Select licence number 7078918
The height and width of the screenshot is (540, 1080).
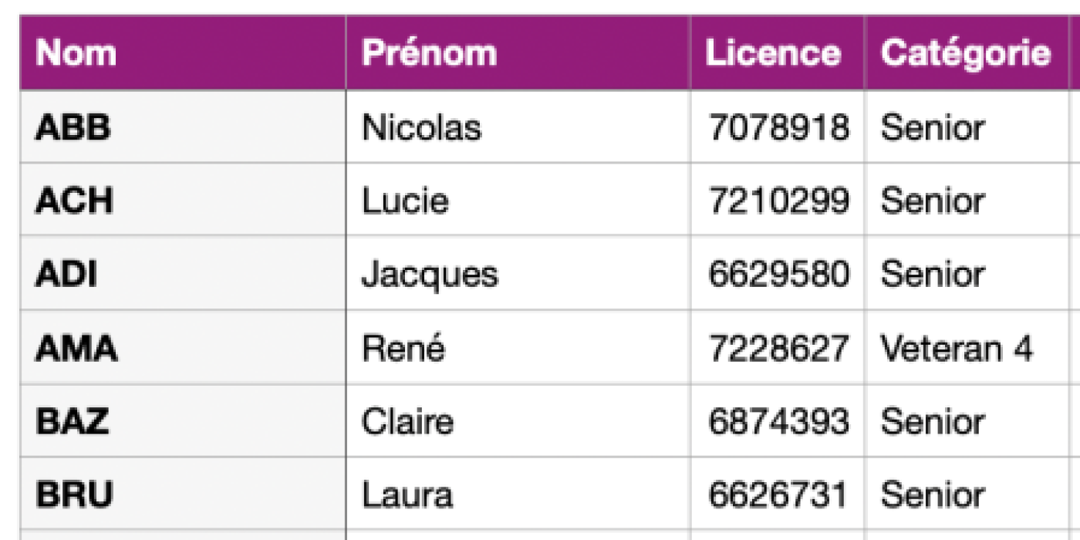[x=778, y=128]
